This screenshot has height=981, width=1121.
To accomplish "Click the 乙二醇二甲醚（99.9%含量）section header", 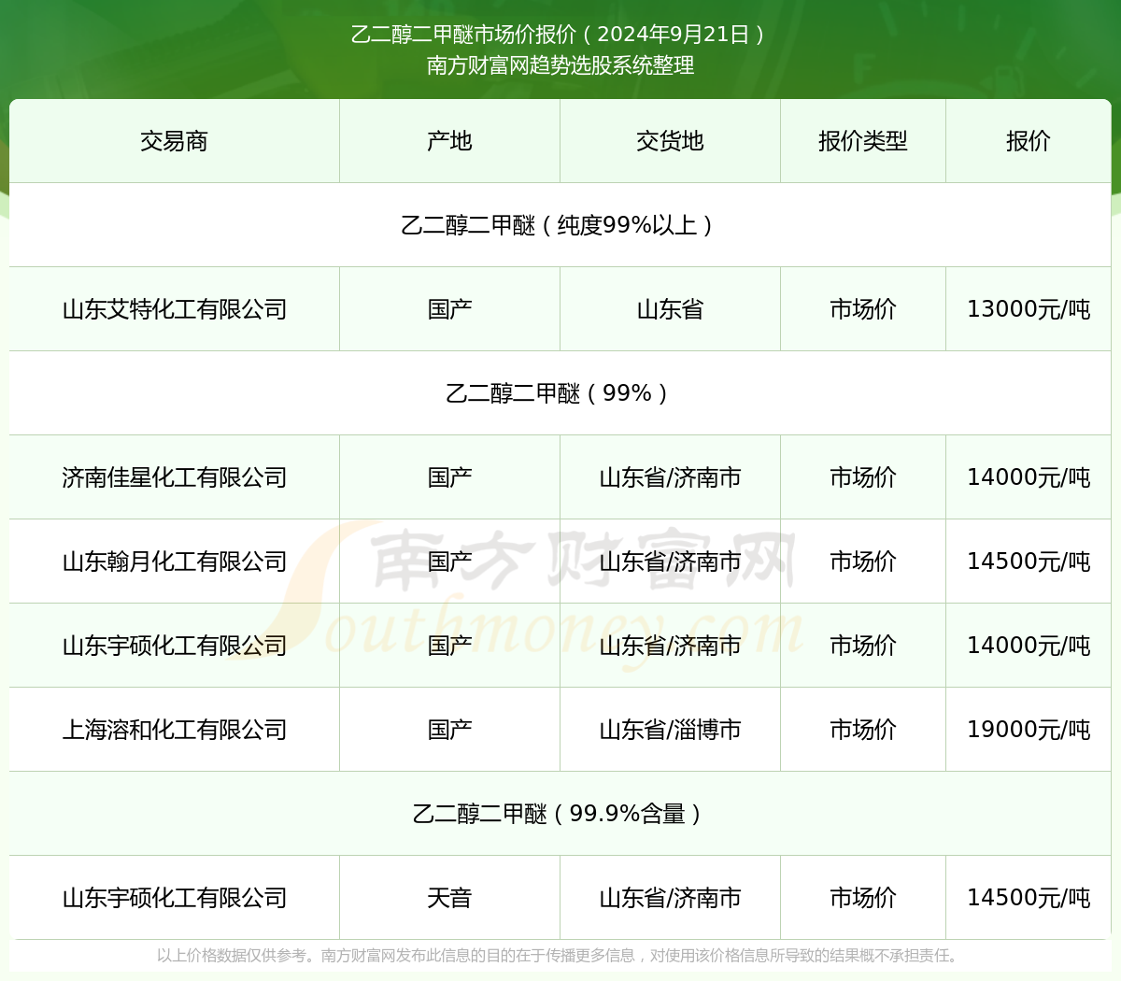I will point(560,813).
